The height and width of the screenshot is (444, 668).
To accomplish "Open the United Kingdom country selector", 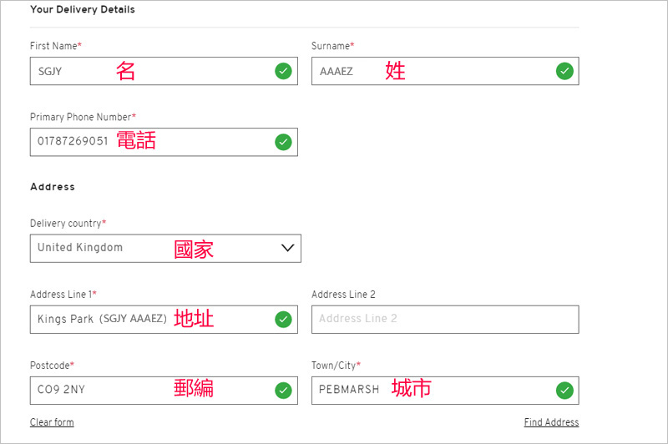I will click(x=165, y=248).
